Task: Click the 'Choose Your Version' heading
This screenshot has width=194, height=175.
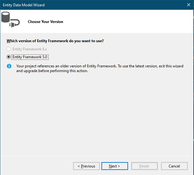Action: [x=46, y=22]
